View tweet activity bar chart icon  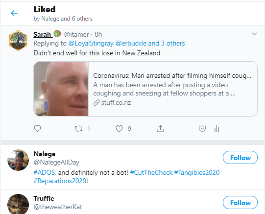(x=217, y=129)
